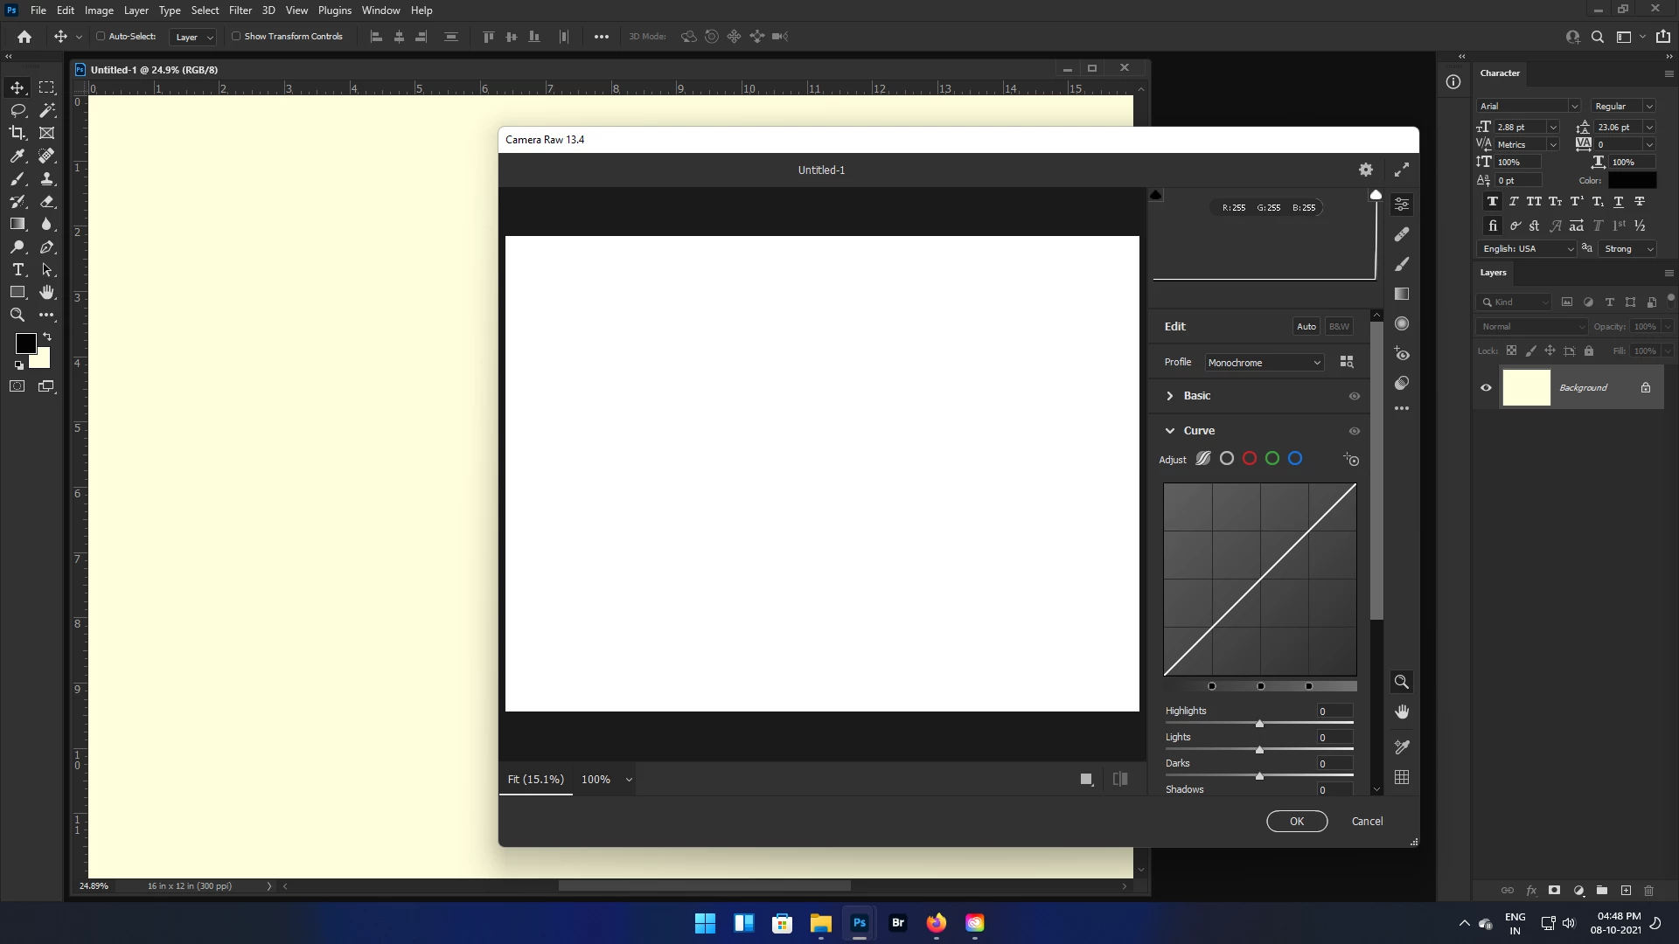This screenshot has height=944, width=1679.
Task: Click the Auto button in Edit
Action: point(1306,327)
